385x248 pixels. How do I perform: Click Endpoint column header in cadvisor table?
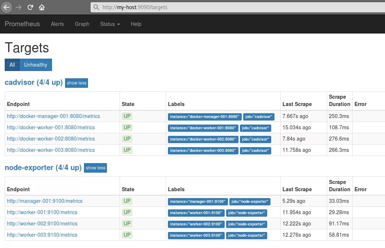[x=19, y=104]
